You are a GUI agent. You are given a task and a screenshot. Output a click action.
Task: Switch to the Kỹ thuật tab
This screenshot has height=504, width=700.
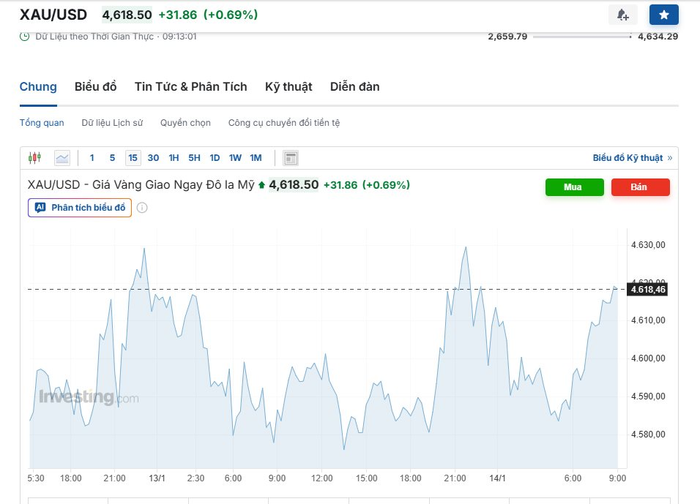[288, 86]
